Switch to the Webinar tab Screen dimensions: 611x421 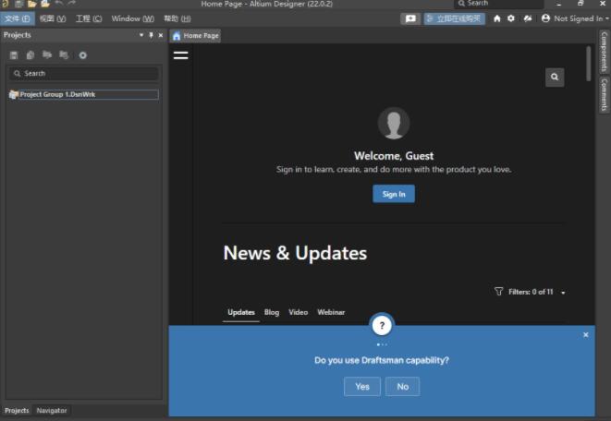(331, 312)
